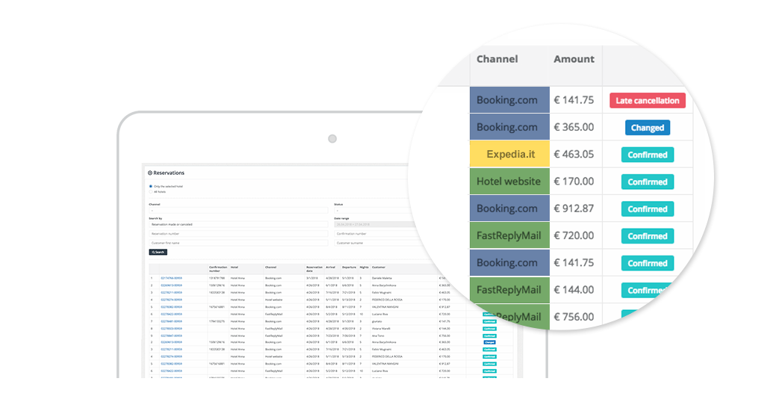The height and width of the screenshot is (405, 782).
Task: Click customer name Viviana Marelli
Action: [x=380, y=329]
